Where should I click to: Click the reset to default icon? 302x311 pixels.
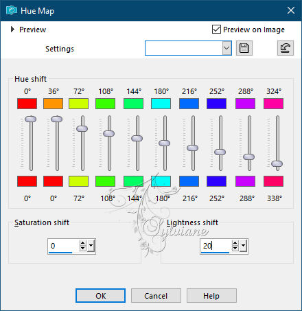(286, 48)
